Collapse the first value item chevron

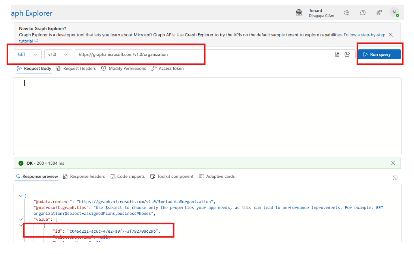(21, 226)
